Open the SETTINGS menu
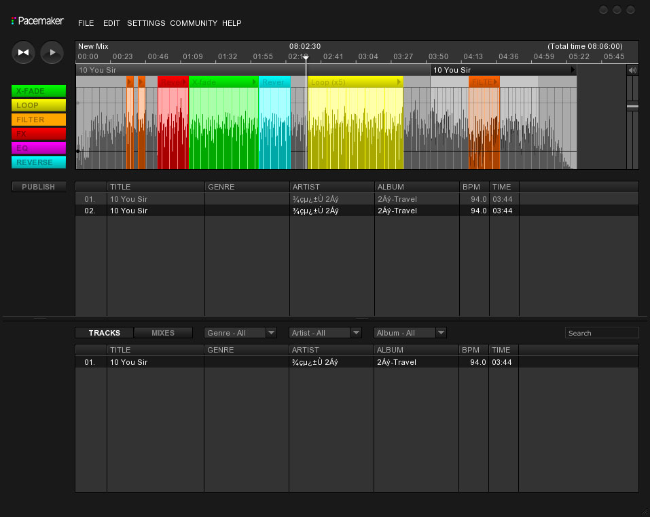 (146, 23)
